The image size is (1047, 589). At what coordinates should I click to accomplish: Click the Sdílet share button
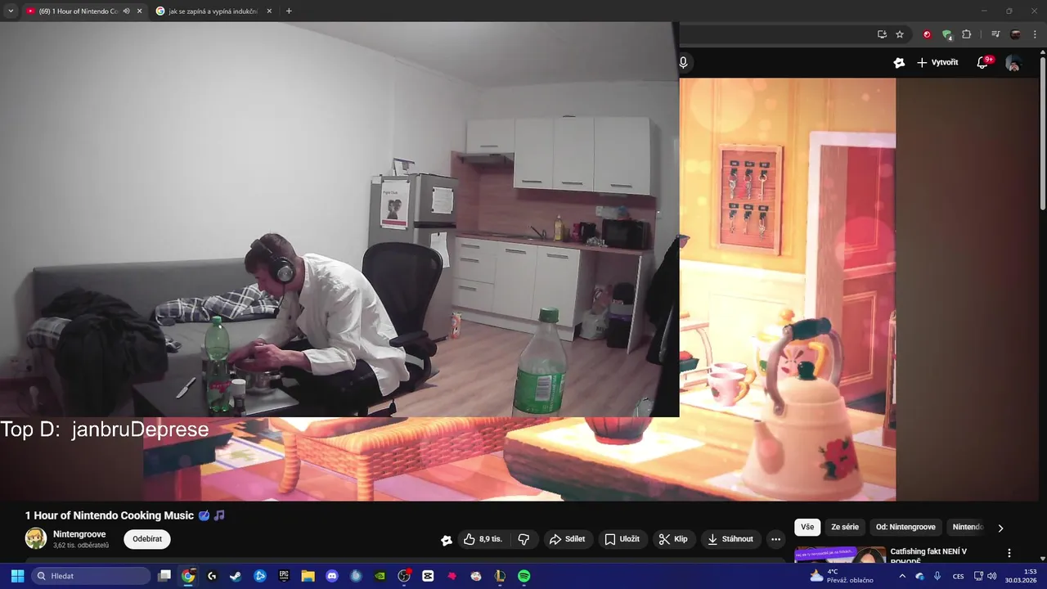coord(567,539)
